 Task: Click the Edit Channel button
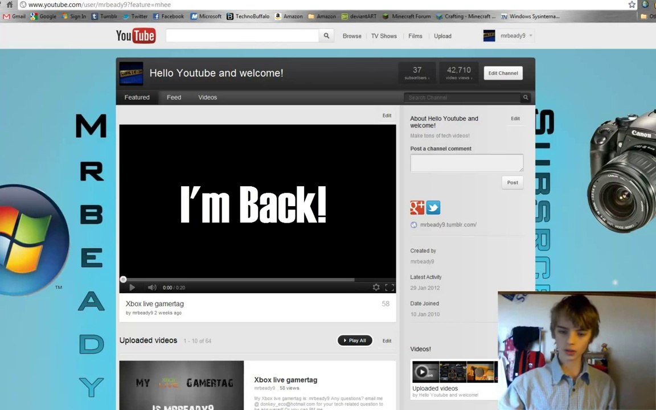503,73
